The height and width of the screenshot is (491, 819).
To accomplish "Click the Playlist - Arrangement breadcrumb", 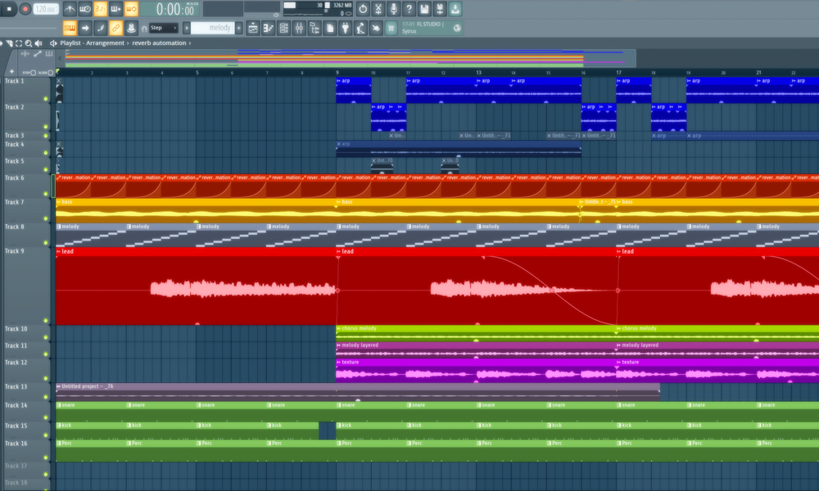I will 93,43.
